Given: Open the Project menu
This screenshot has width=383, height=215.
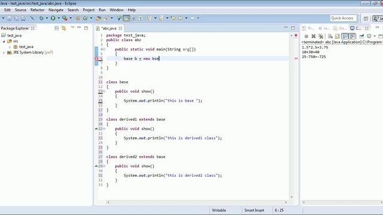Looking at the screenshot, I should click(x=89, y=10).
